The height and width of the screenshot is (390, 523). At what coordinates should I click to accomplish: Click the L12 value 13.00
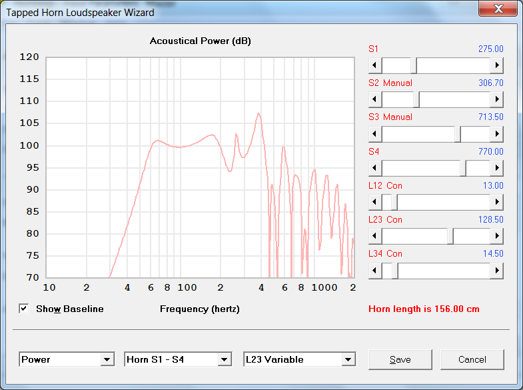(493, 185)
